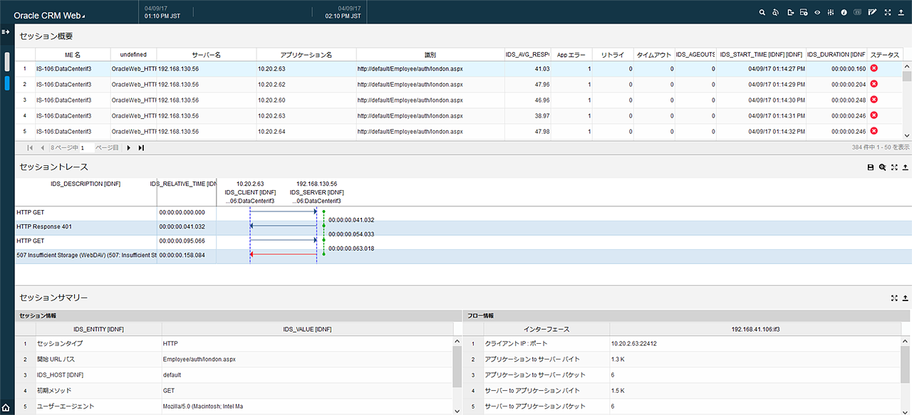Click the アプリケーション名 column header
Viewport: 912px width, 415px height.
(306, 54)
